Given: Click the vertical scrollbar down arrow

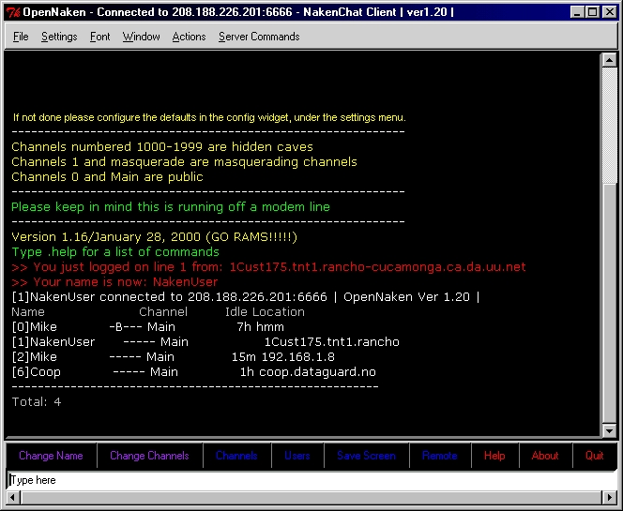Looking at the screenshot, I should click(610, 430).
